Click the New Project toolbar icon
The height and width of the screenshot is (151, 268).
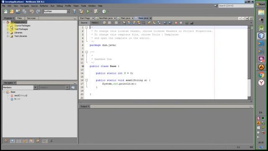(12, 11)
